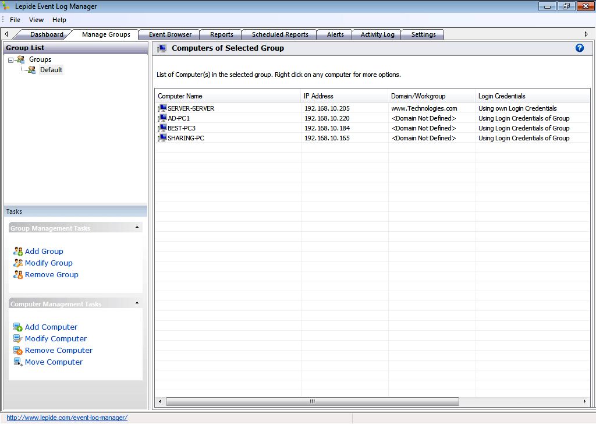The image size is (596, 424).
Task: Open the Help menu
Action: [x=59, y=20]
